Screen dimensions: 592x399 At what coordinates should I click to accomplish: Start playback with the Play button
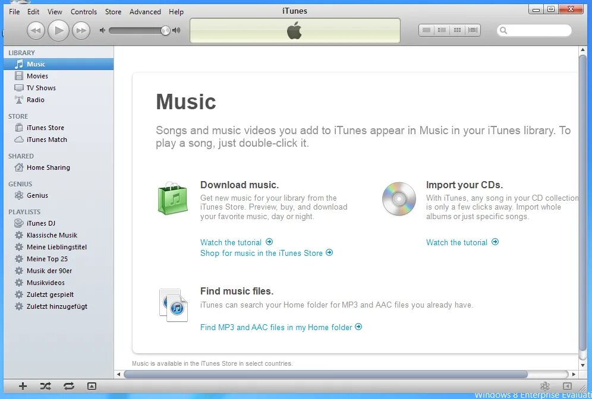(58, 30)
